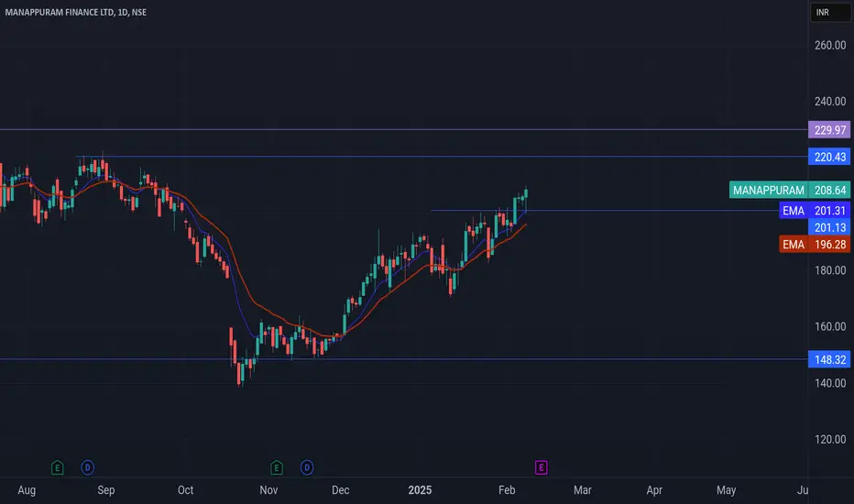Click the August dividend 'D' marker
This screenshot has height=504, width=854.
[x=88, y=467]
